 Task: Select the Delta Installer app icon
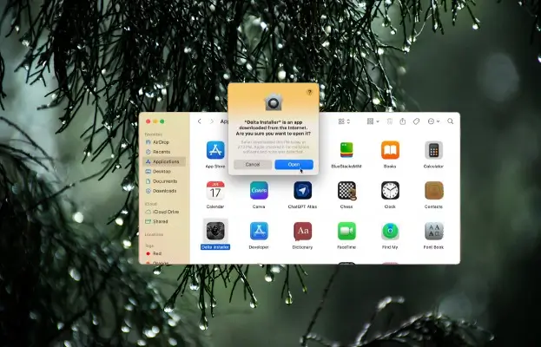(215, 231)
